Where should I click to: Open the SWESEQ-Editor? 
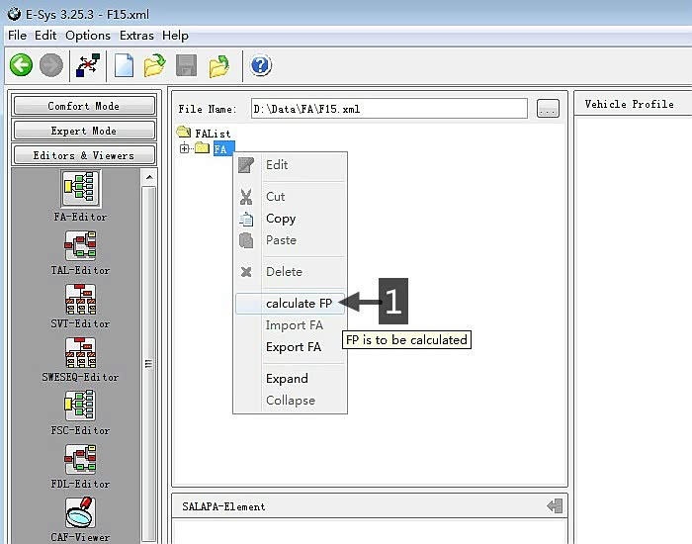pos(79,352)
